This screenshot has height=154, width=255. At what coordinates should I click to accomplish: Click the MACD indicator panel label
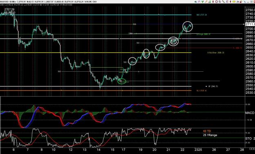coord(250,112)
